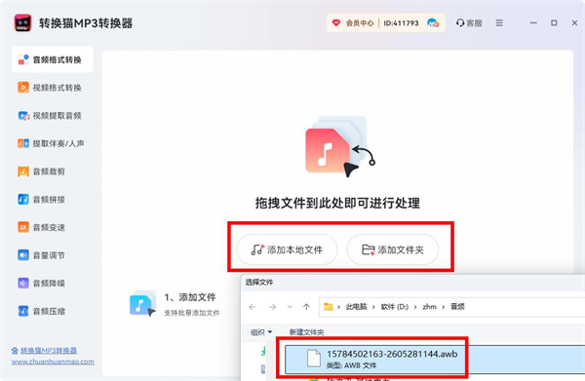The width and height of the screenshot is (585, 381).
Task: Click the user avatar icon beside ID:411793
Action: [x=433, y=23]
